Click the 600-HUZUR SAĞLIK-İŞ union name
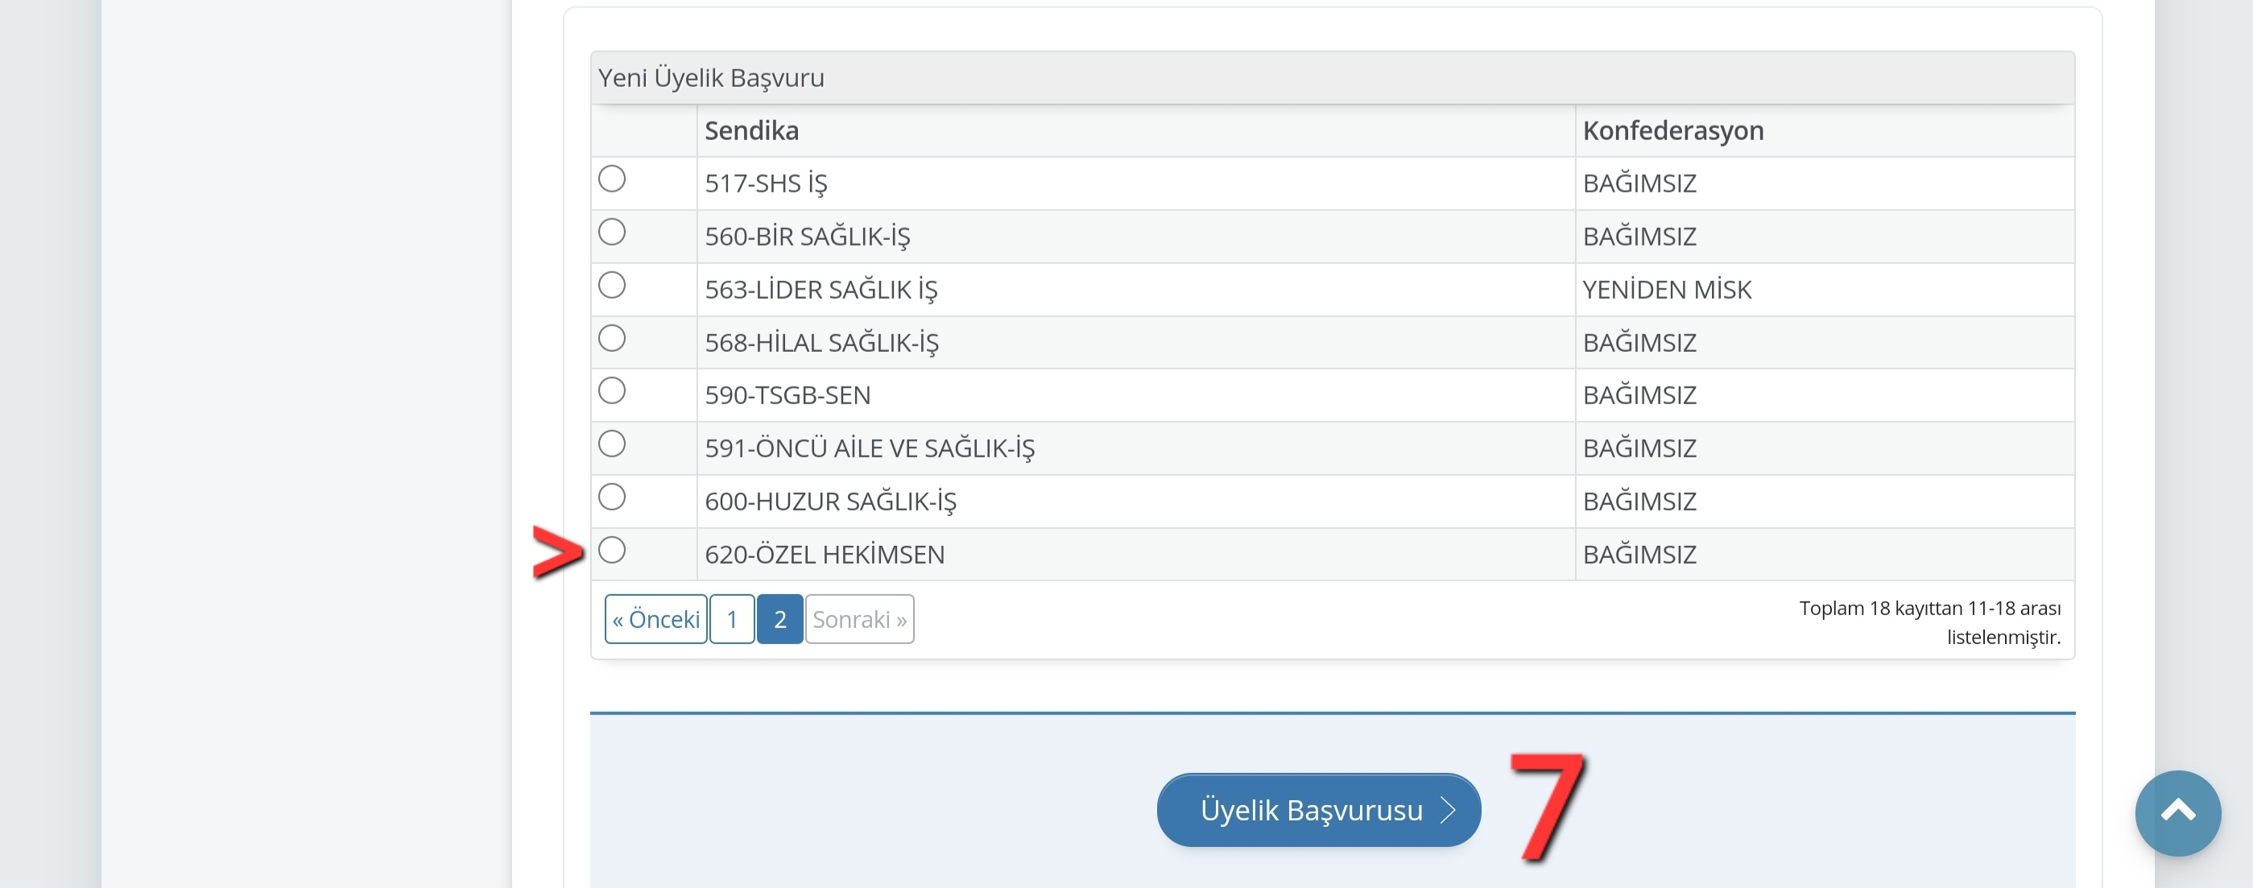Screen dimensions: 2253x888 point(831,502)
